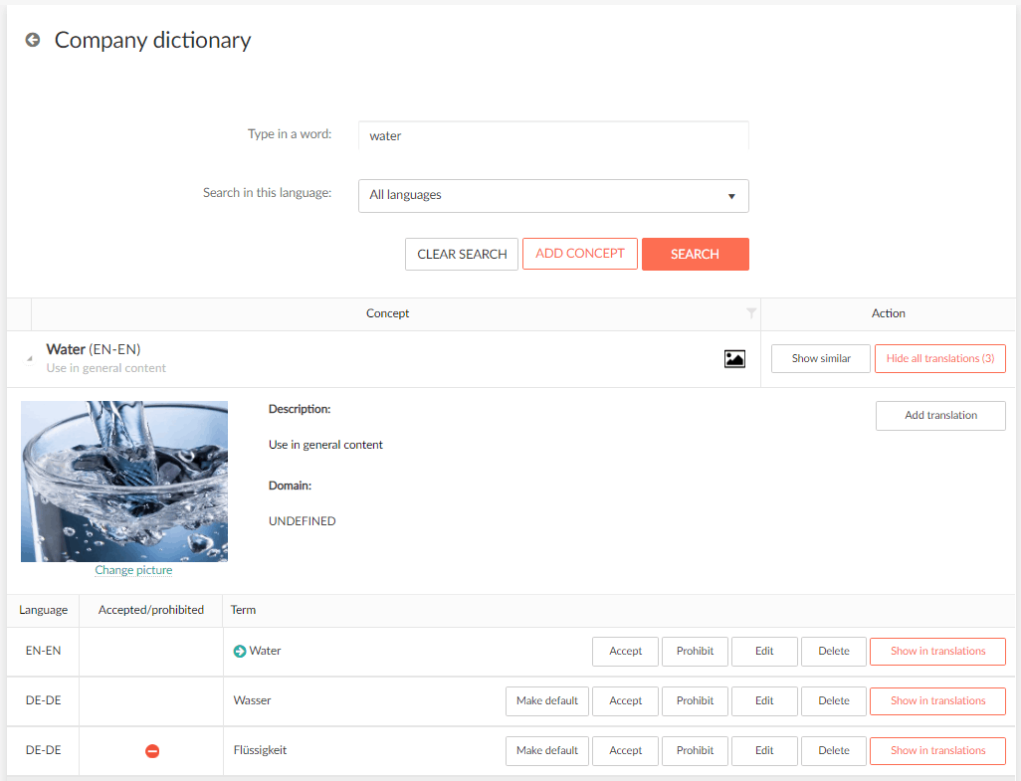This screenshot has width=1021, height=781.
Task: Run the search with the SEARCH button
Action: coord(695,254)
